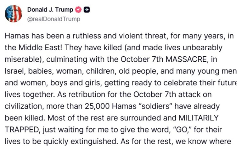The width and height of the screenshot is (252, 146).
Task: Click the word "TRAPPED" in the post
Action: click(x=22, y=130)
